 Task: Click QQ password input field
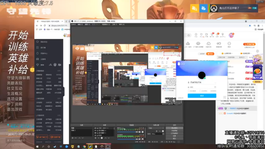tap(202, 87)
